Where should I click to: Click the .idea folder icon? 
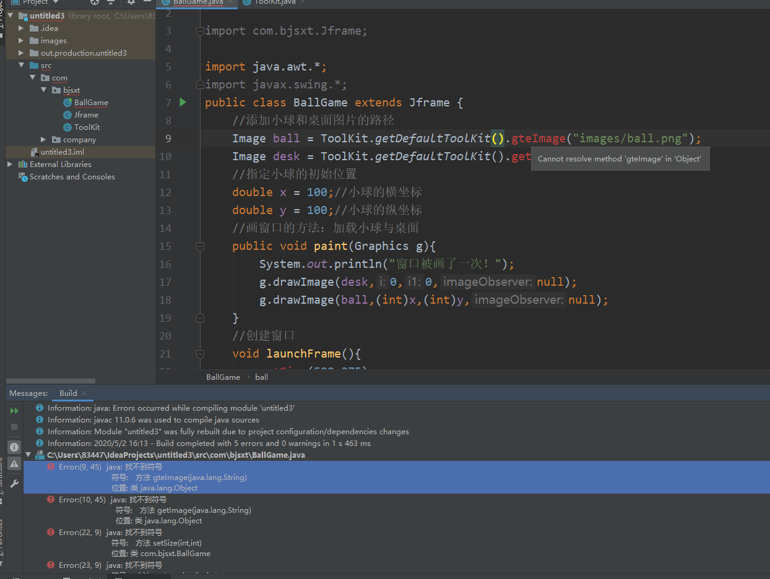[x=35, y=28]
